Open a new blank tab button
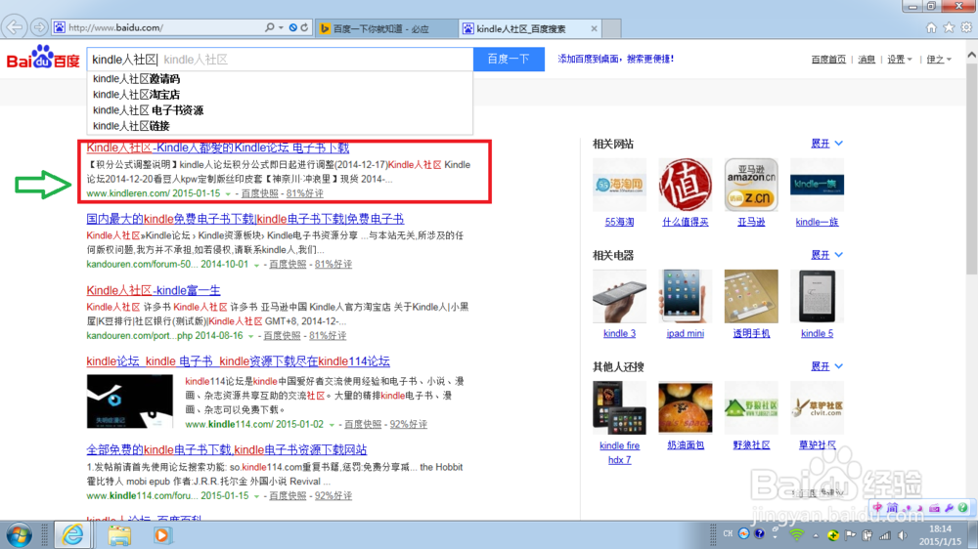The image size is (978, 549). (x=611, y=28)
